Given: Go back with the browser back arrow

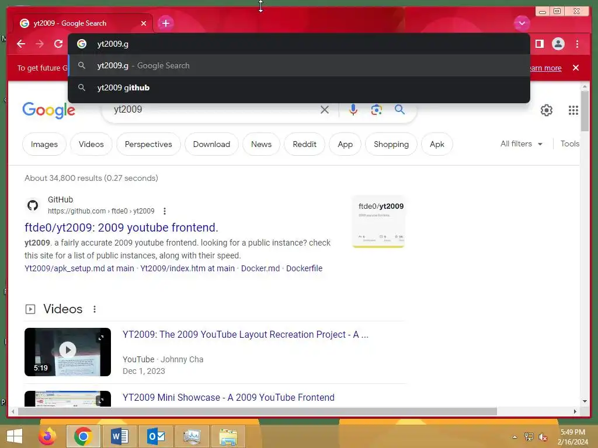Looking at the screenshot, I should click(x=21, y=44).
